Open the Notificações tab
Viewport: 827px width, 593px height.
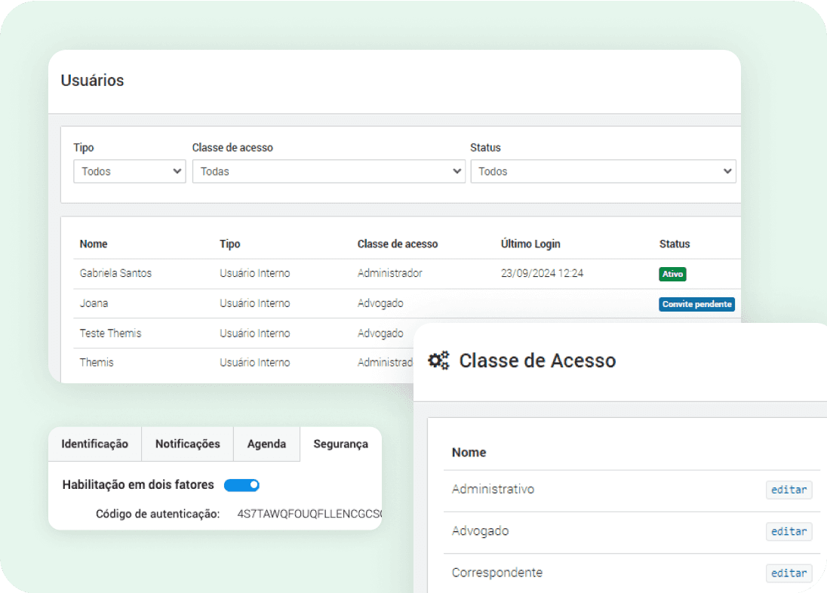click(187, 444)
